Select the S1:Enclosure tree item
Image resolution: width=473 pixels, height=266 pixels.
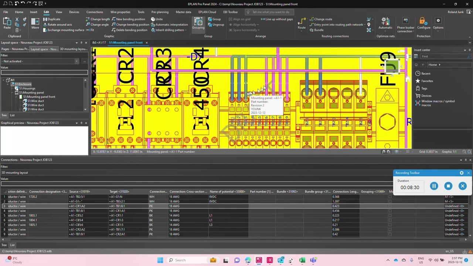click(x=23, y=84)
